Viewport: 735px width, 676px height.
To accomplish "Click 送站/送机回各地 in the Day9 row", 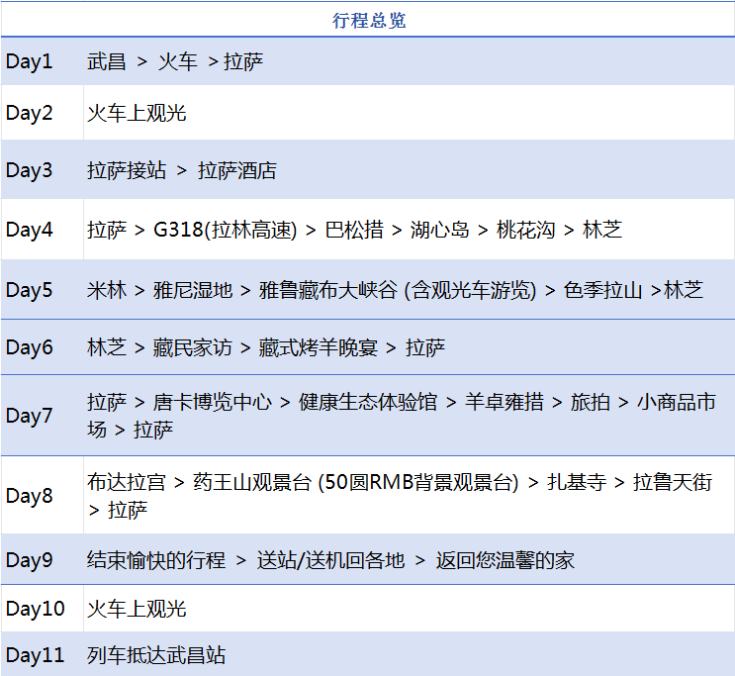I will pos(330,560).
